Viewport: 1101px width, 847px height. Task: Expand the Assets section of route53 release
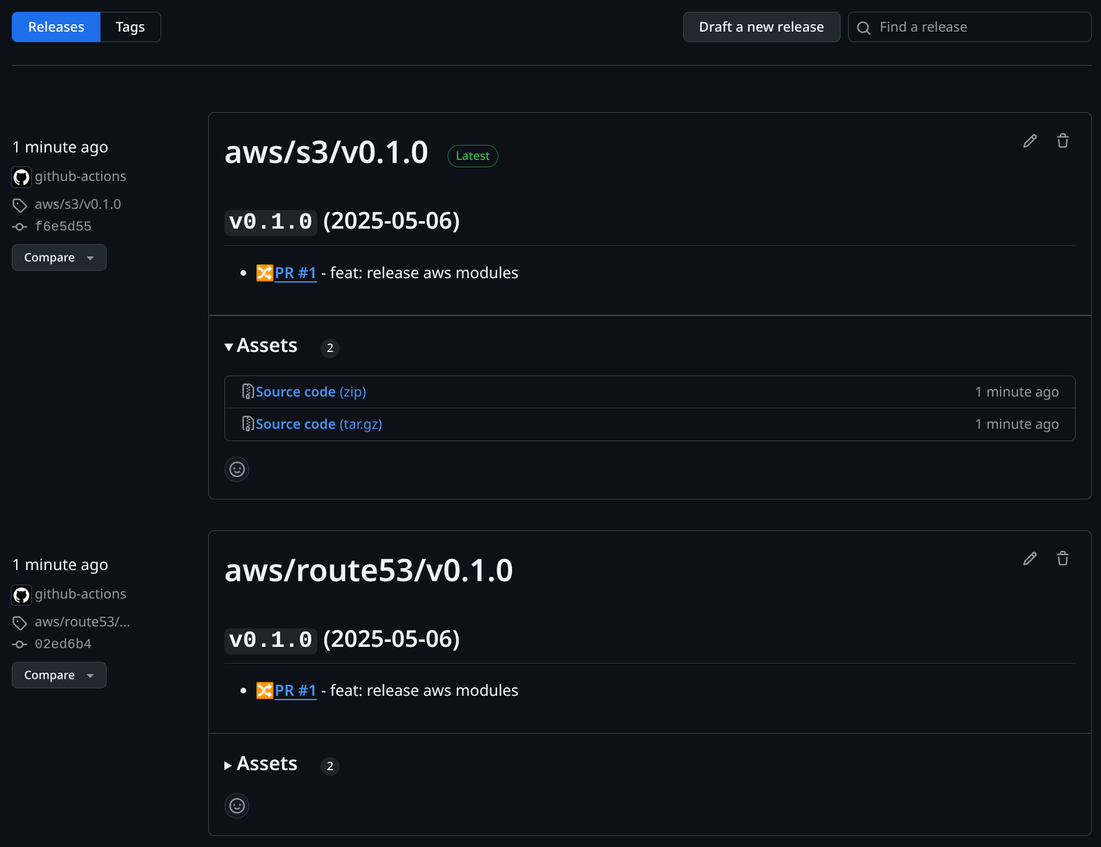coord(261,764)
